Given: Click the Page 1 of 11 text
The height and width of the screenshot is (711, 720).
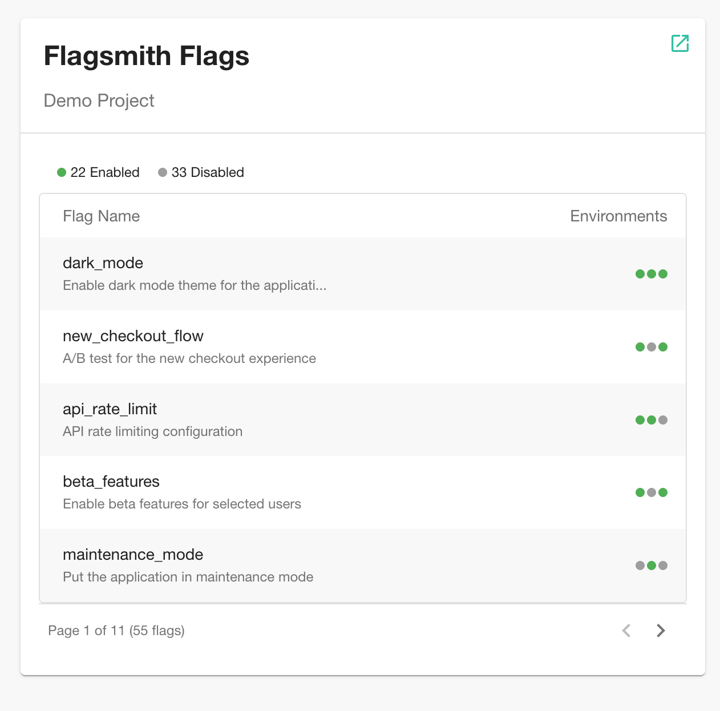Looking at the screenshot, I should coord(116,631).
